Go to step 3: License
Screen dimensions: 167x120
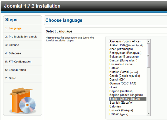coord(12,45)
